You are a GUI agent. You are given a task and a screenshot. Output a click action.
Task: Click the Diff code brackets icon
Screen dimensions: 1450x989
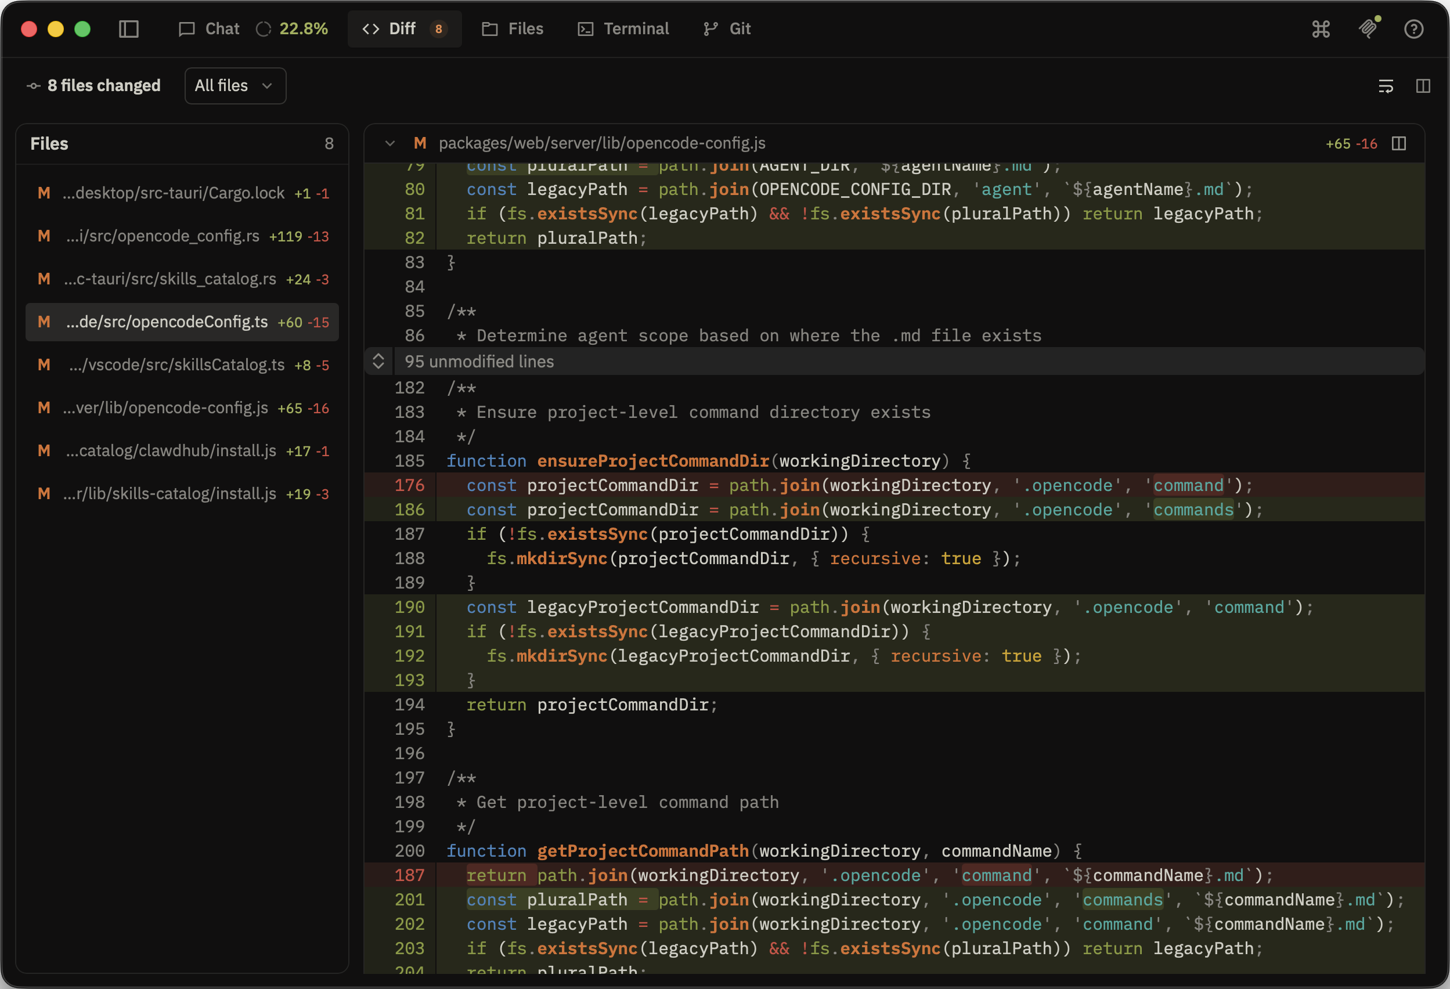pyautogui.click(x=370, y=28)
